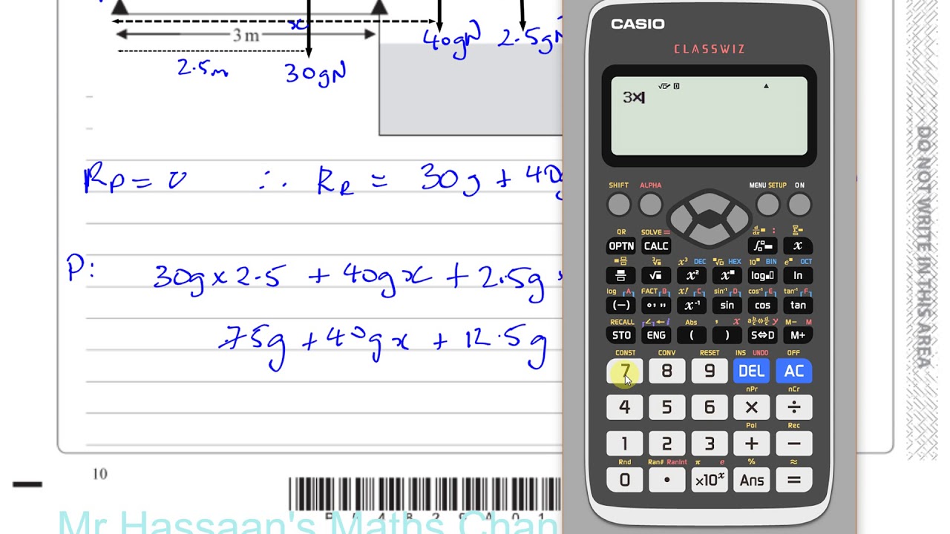
Task: Clear the display with AC
Action: point(794,371)
